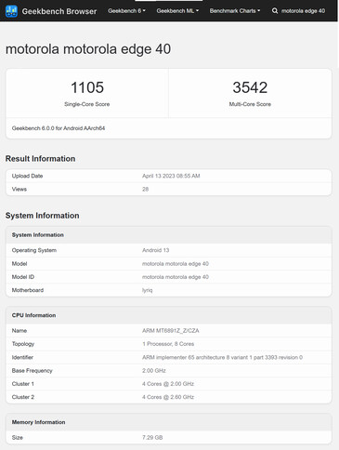Select the multi-core score 3542
The width and height of the screenshot is (339, 450).
[x=250, y=87]
